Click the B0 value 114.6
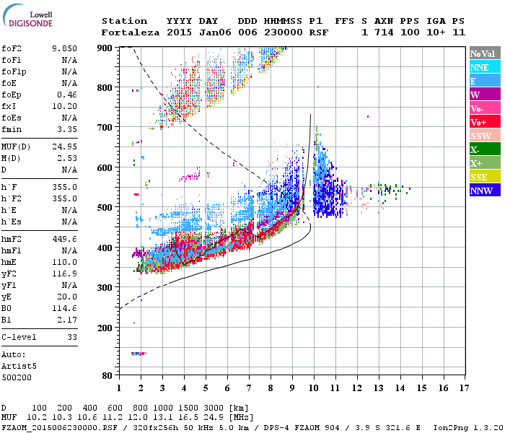The width and height of the screenshot is (505, 433). [x=64, y=309]
